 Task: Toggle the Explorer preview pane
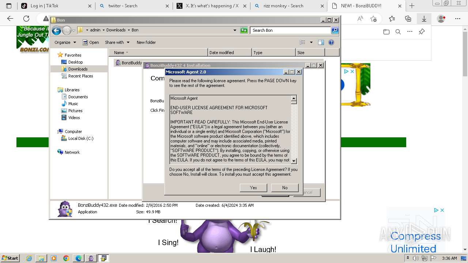tap(321, 42)
